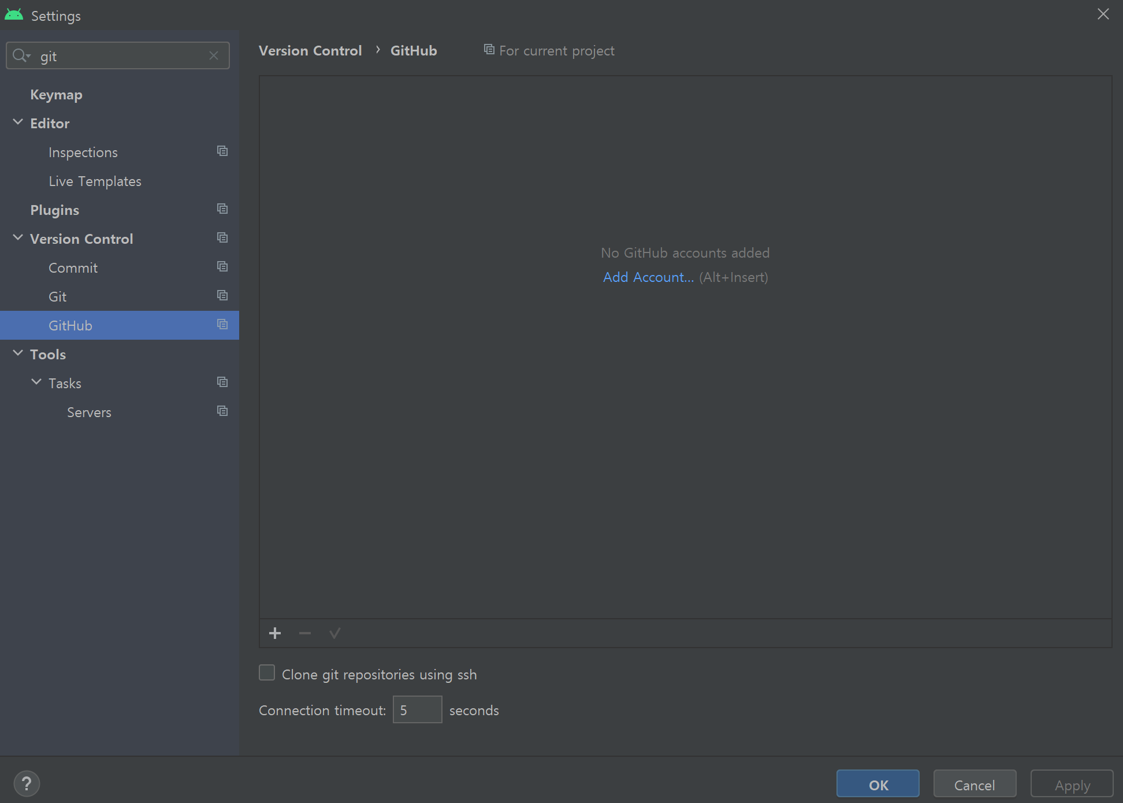
Task: Click the remove account minus icon
Action: pyautogui.click(x=305, y=633)
